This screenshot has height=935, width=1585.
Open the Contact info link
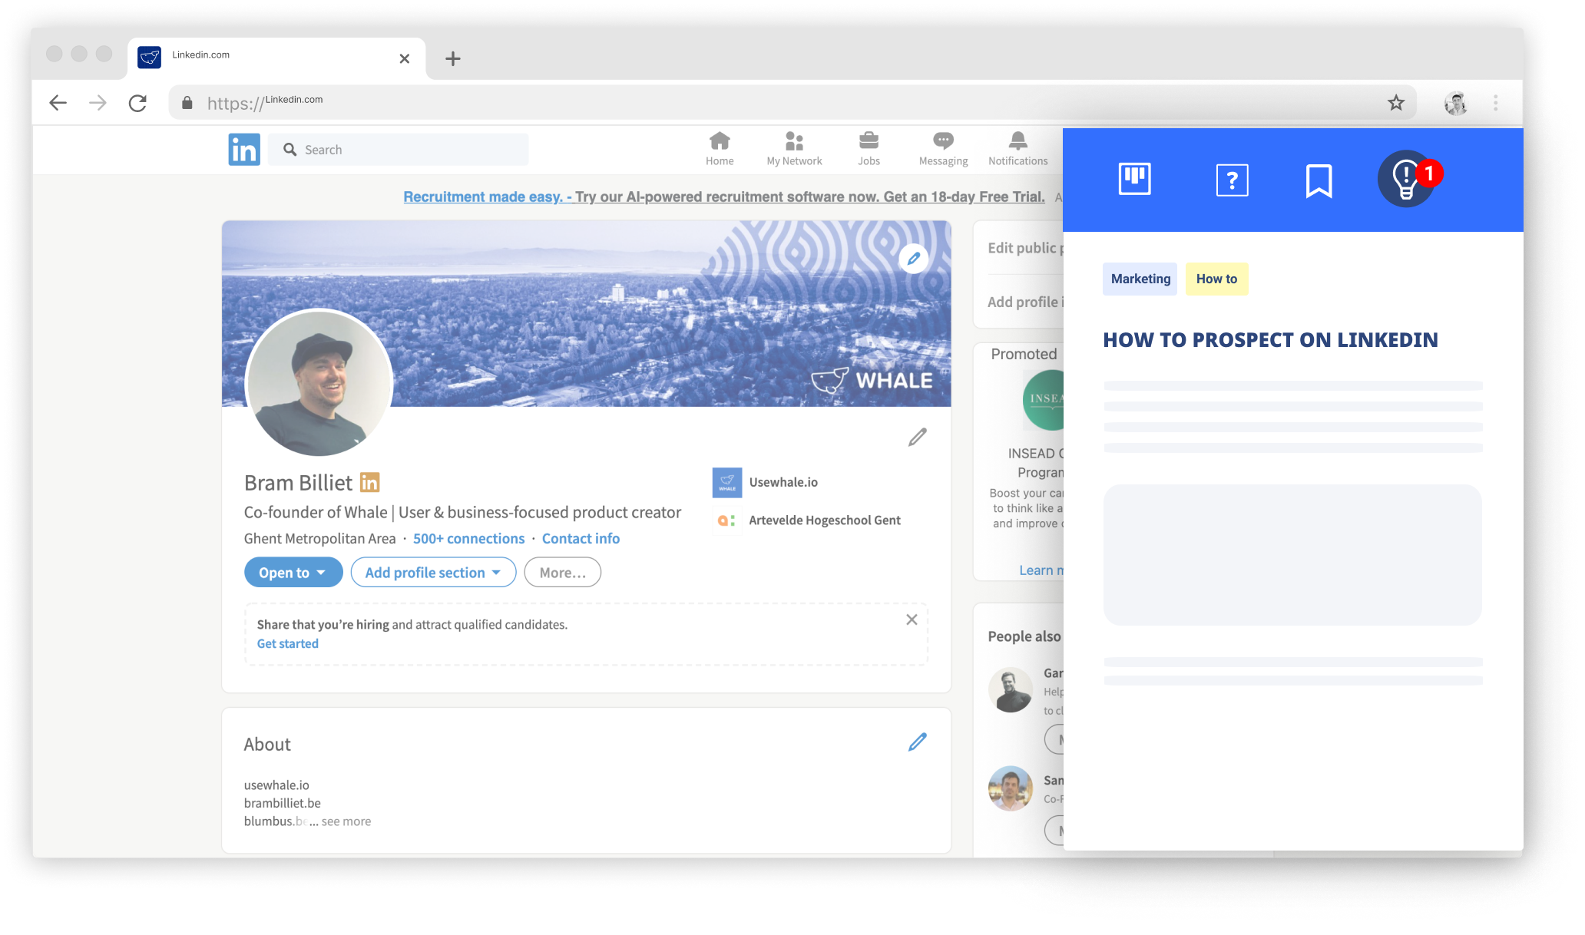[x=581, y=539]
